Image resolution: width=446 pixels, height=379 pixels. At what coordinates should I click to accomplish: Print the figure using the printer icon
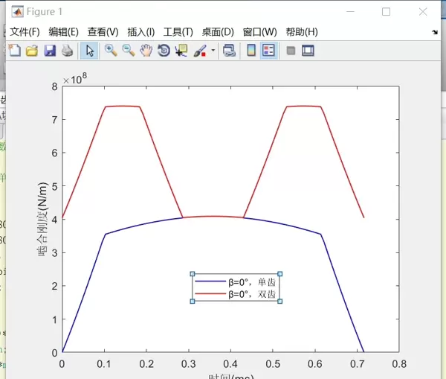pyautogui.click(x=67, y=51)
